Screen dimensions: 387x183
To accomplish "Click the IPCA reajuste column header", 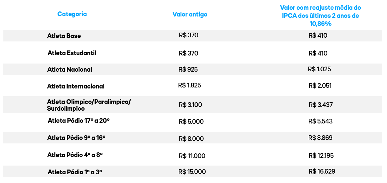I will [320, 16].
